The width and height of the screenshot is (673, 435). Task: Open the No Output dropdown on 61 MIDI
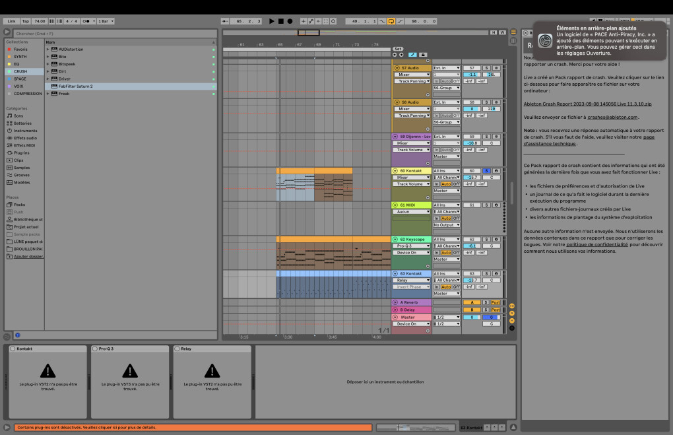(x=447, y=225)
